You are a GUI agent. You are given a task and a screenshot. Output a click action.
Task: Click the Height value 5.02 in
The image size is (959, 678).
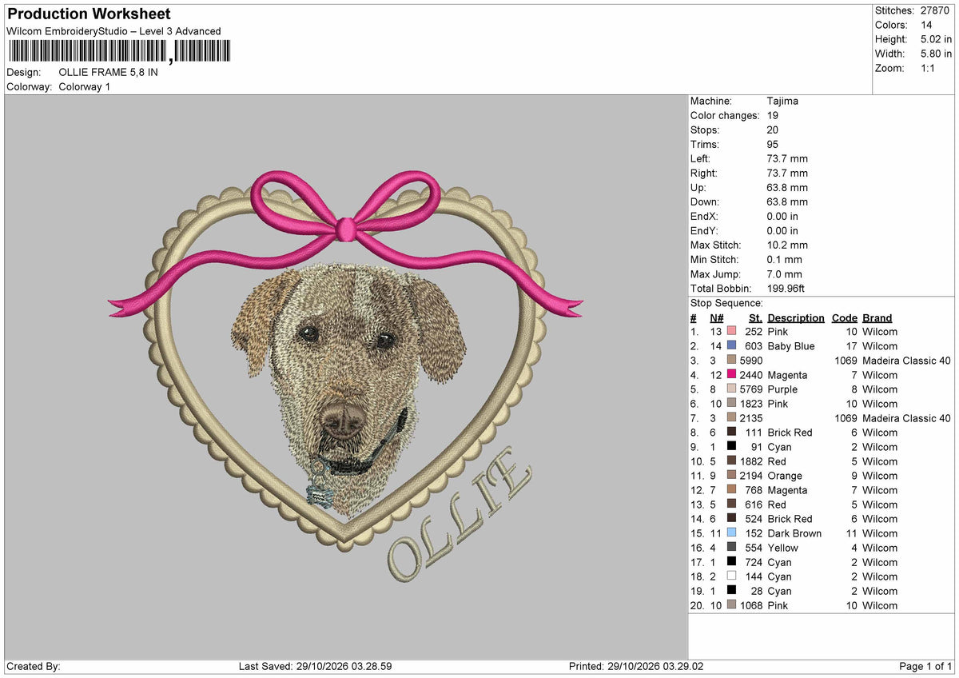point(936,39)
